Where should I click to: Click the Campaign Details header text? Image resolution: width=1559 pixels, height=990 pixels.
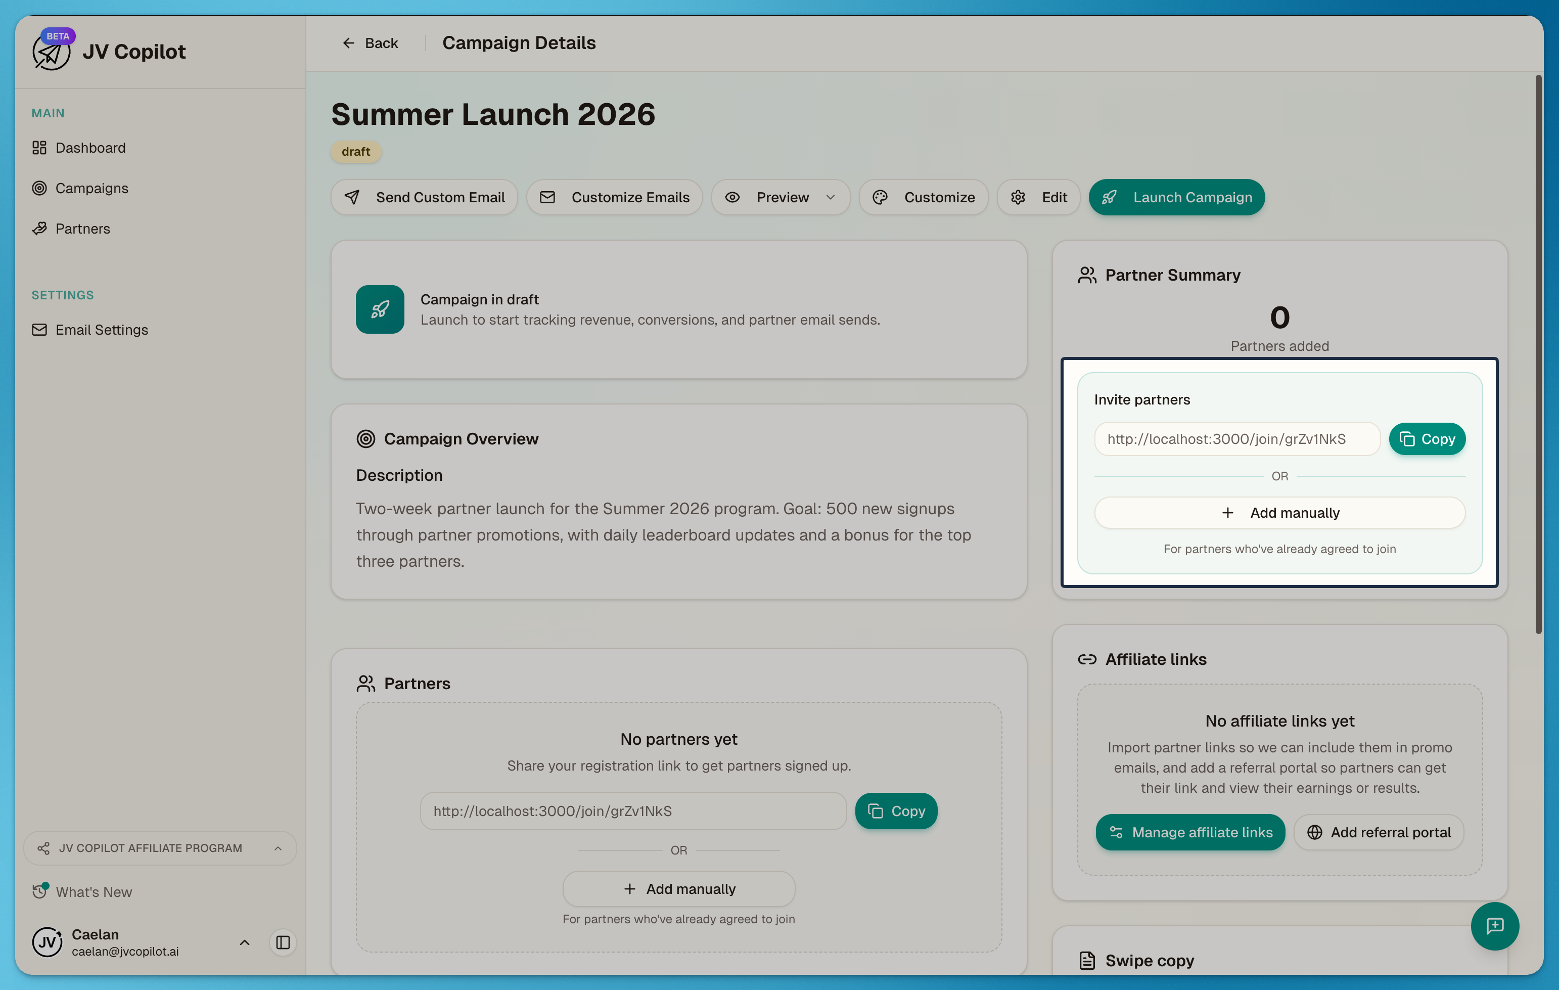[x=519, y=43]
